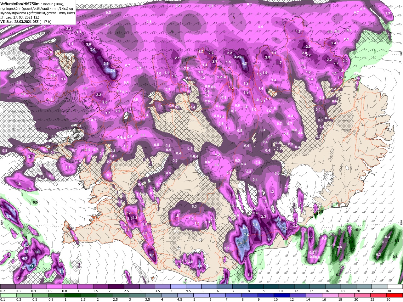Click the bright red swatch above bottom-row 30
Viewport: 403px width, 302px height.
[395, 295]
